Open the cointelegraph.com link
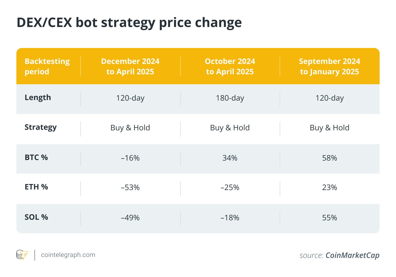This screenshot has width=396, height=277. [x=68, y=255]
